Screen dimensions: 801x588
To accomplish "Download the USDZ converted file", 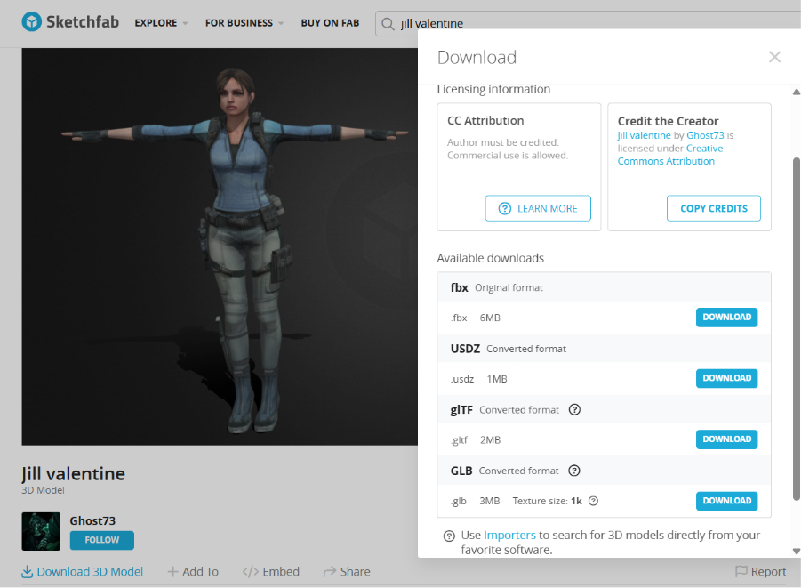I will [726, 378].
